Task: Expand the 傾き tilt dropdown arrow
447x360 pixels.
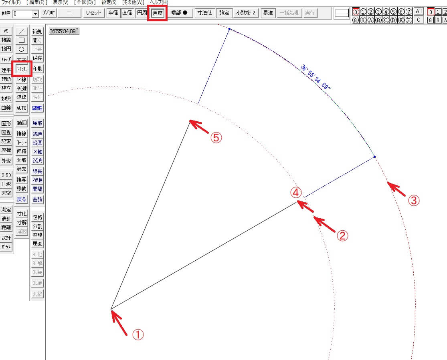Action: [x=35, y=14]
